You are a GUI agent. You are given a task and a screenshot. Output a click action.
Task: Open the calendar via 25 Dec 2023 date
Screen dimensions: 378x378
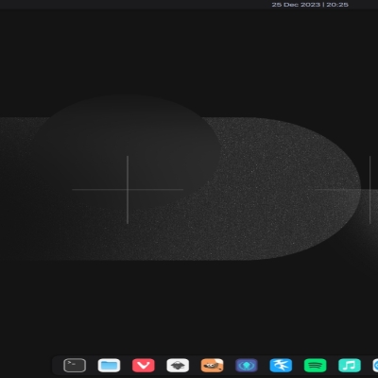[296, 5]
